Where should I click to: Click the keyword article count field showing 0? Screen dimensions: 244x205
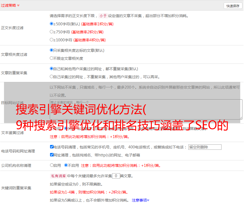116,176
